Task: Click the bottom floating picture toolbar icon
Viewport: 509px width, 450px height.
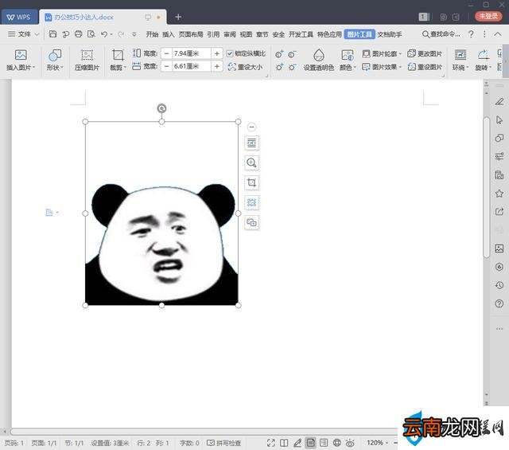Action: tap(251, 222)
